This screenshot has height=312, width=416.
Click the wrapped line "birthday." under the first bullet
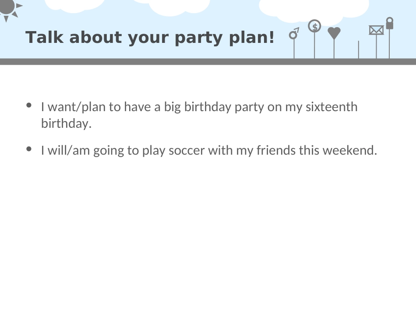pyautogui.click(x=66, y=123)
